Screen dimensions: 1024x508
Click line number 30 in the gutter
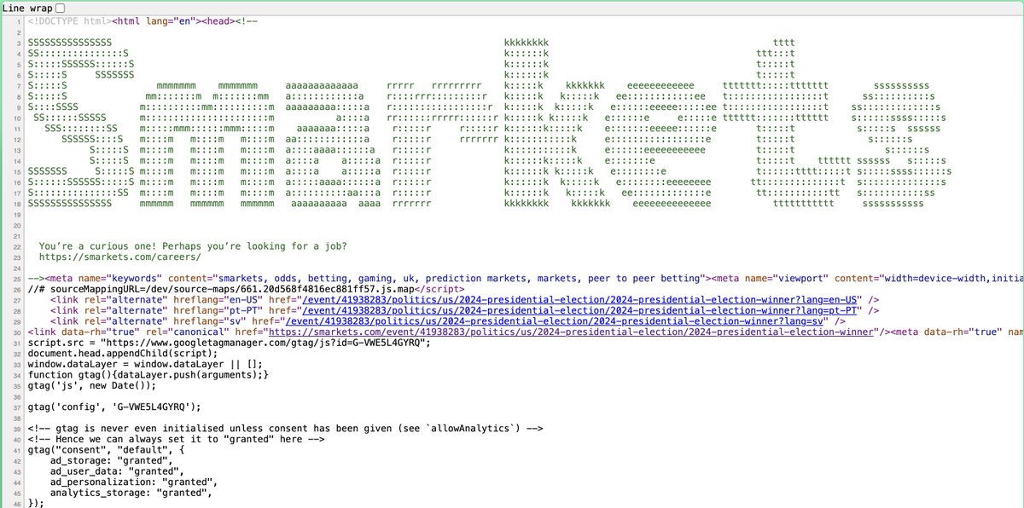point(17,332)
